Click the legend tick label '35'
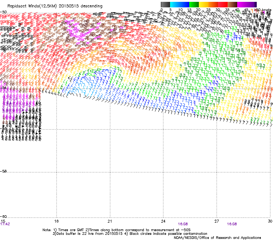 (227, 10)
